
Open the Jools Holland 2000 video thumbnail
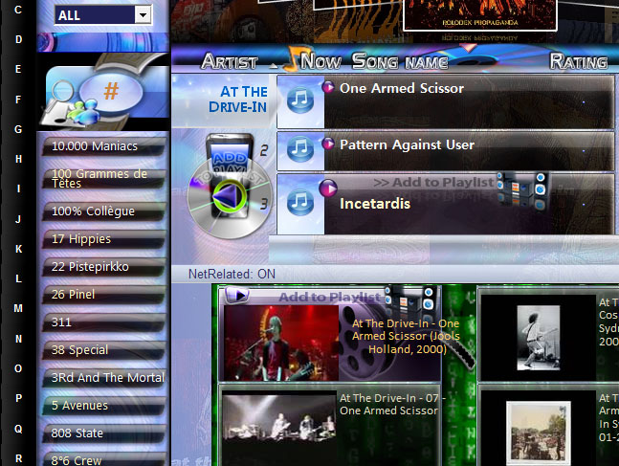(280, 343)
